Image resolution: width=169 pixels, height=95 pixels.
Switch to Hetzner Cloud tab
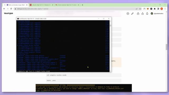(x=41, y=5)
